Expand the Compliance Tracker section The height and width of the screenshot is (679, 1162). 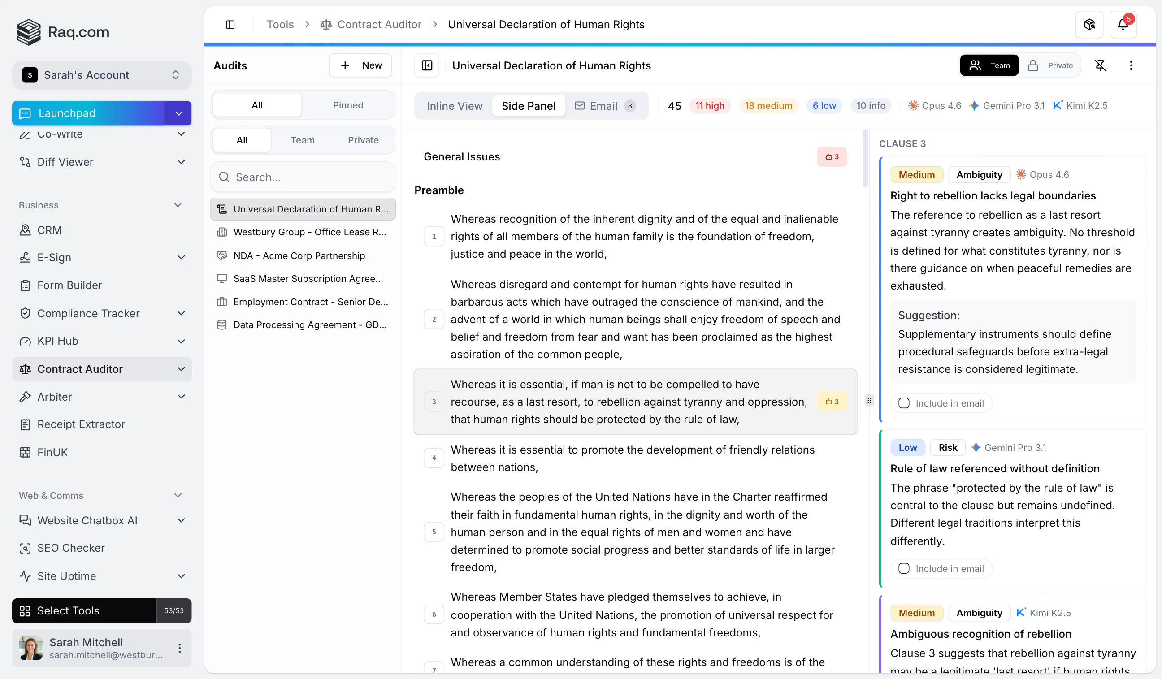click(x=181, y=313)
